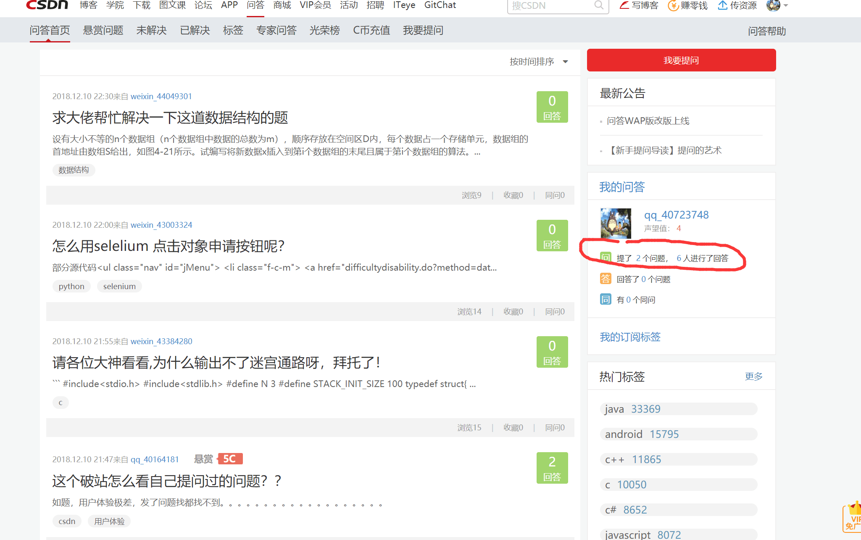Open question 这个破站怎么看自己提问过的问题

pos(167,481)
